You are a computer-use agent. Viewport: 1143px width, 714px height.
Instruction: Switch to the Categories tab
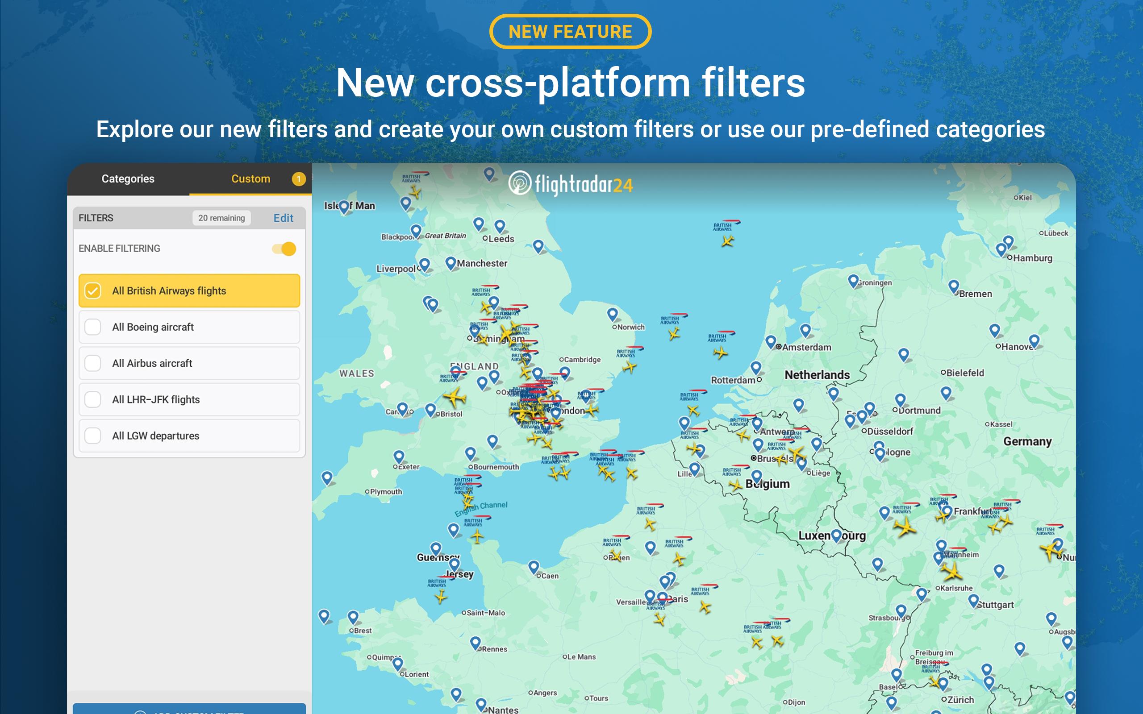click(128, 179)
